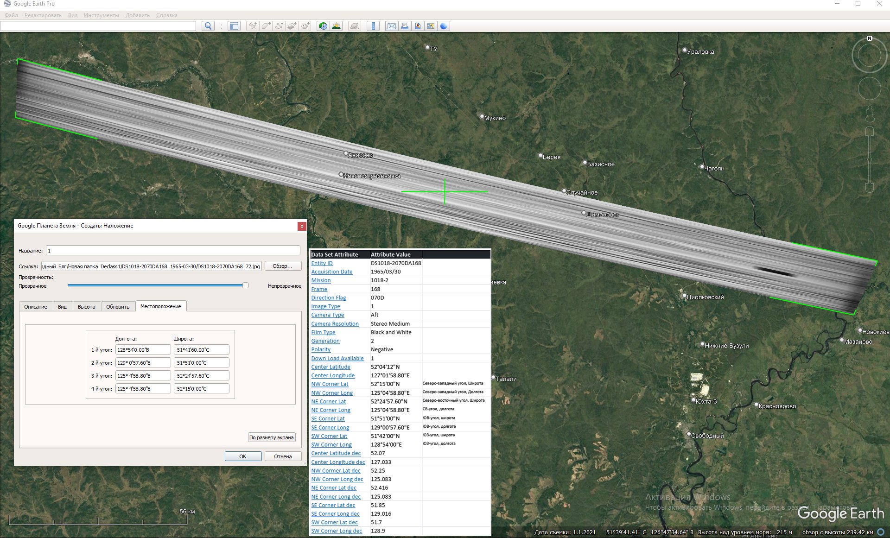Click the north N compass indicator
890x538 pixels.
tap(869, 38)
